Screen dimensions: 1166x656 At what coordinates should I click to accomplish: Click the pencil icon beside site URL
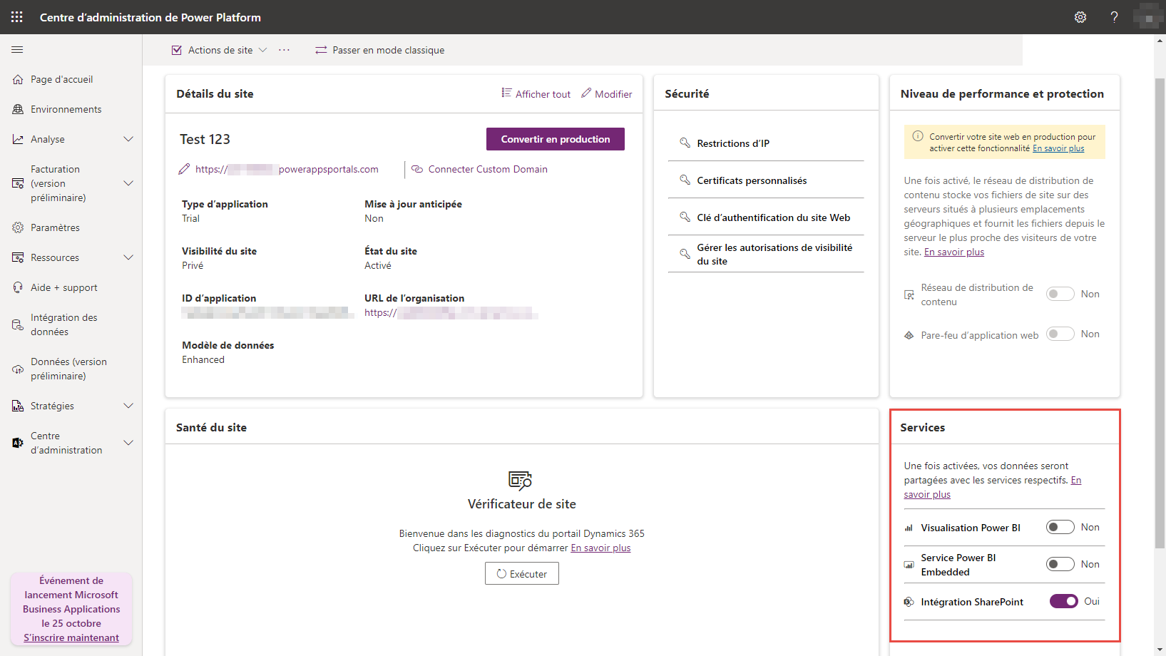(x=184, y=169)
